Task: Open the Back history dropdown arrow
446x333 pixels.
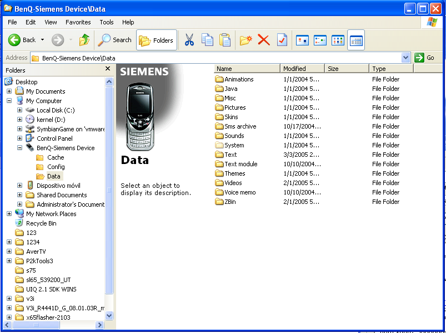Action: tap(42, 40)
